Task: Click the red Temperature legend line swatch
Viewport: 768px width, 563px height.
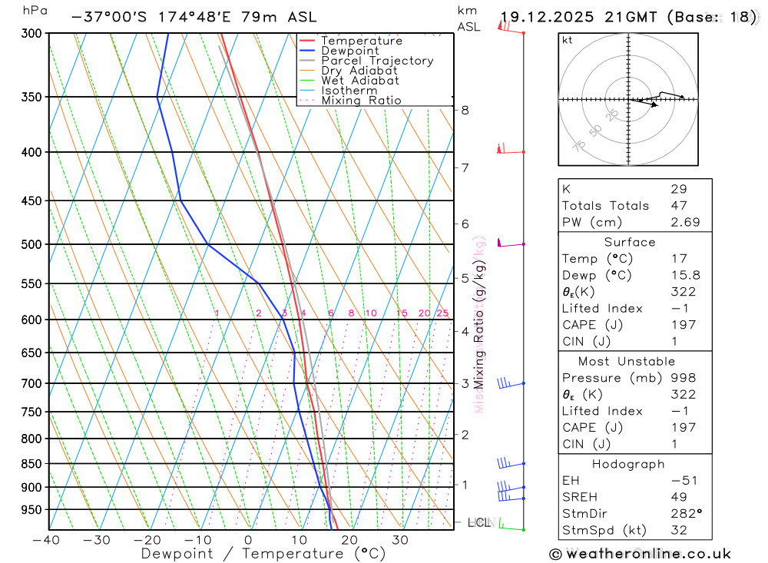Action: coord(307,41)
